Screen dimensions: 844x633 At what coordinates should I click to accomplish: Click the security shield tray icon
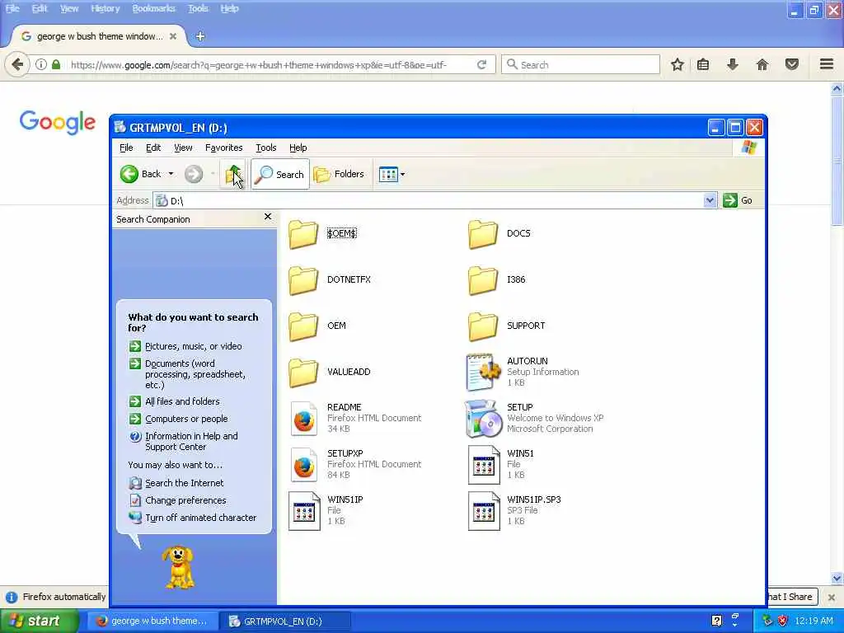pyautogui.click(x=783, y=621)
